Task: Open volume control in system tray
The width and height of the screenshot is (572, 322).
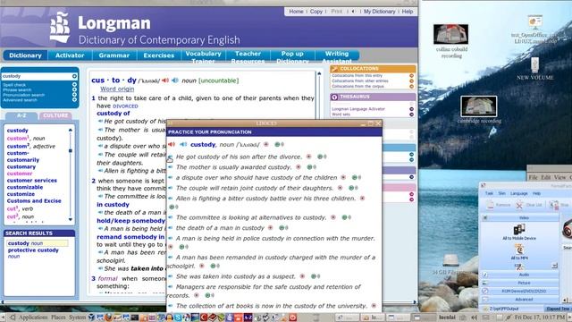Action: coord(475,318)
